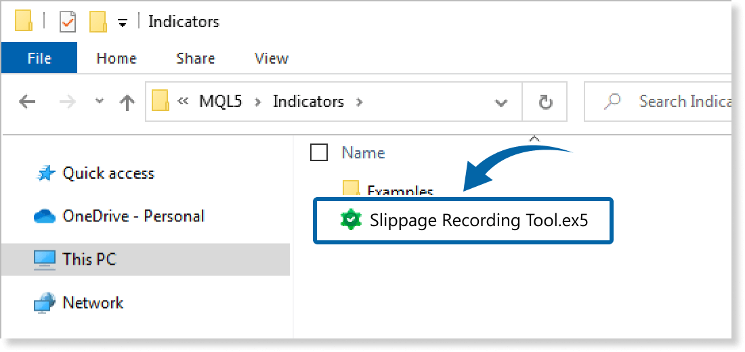This screenshot has height=352, width=745.
Task: Go up one folder level
Action: click(127, 102)
